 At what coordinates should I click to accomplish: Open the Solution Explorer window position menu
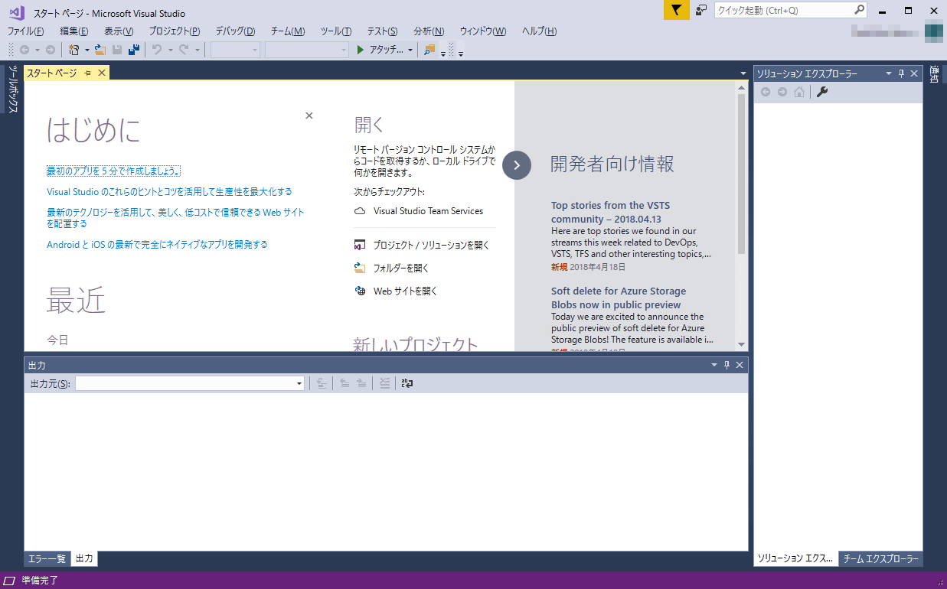click(x=889, y=73)
